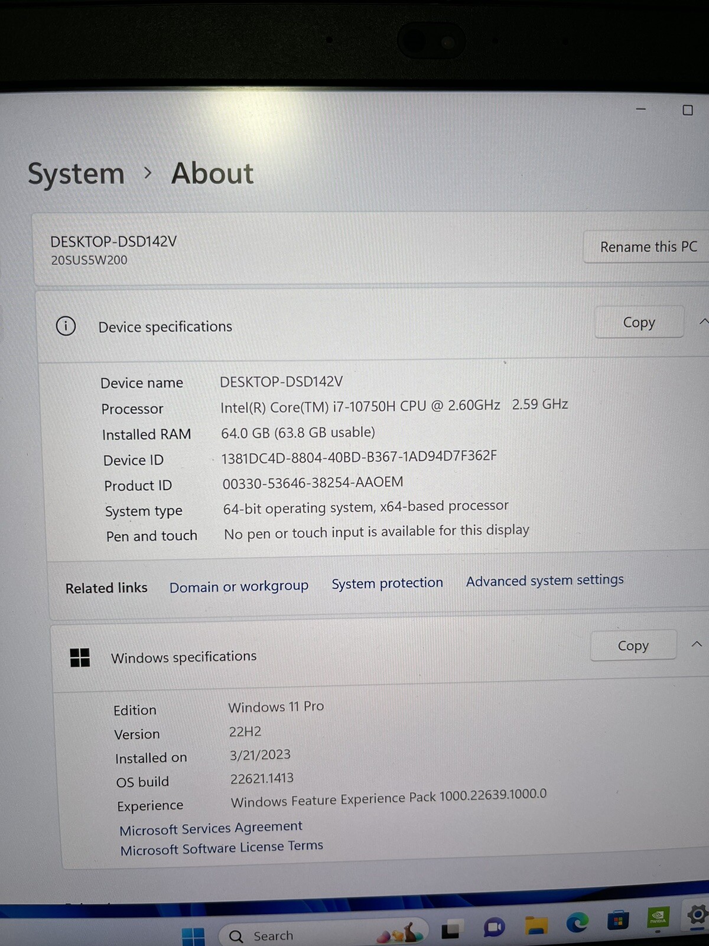Open the Windows Start menu

(x=193, y=936)
